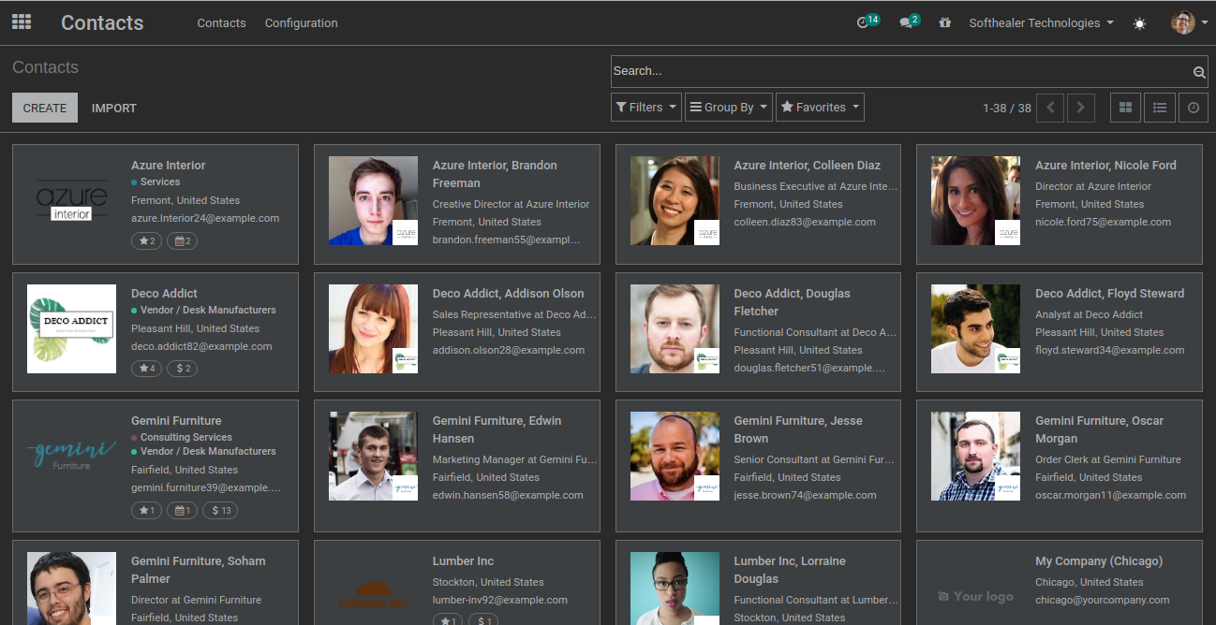Open conversations icon with 2 badge

[x=909, y=22]
